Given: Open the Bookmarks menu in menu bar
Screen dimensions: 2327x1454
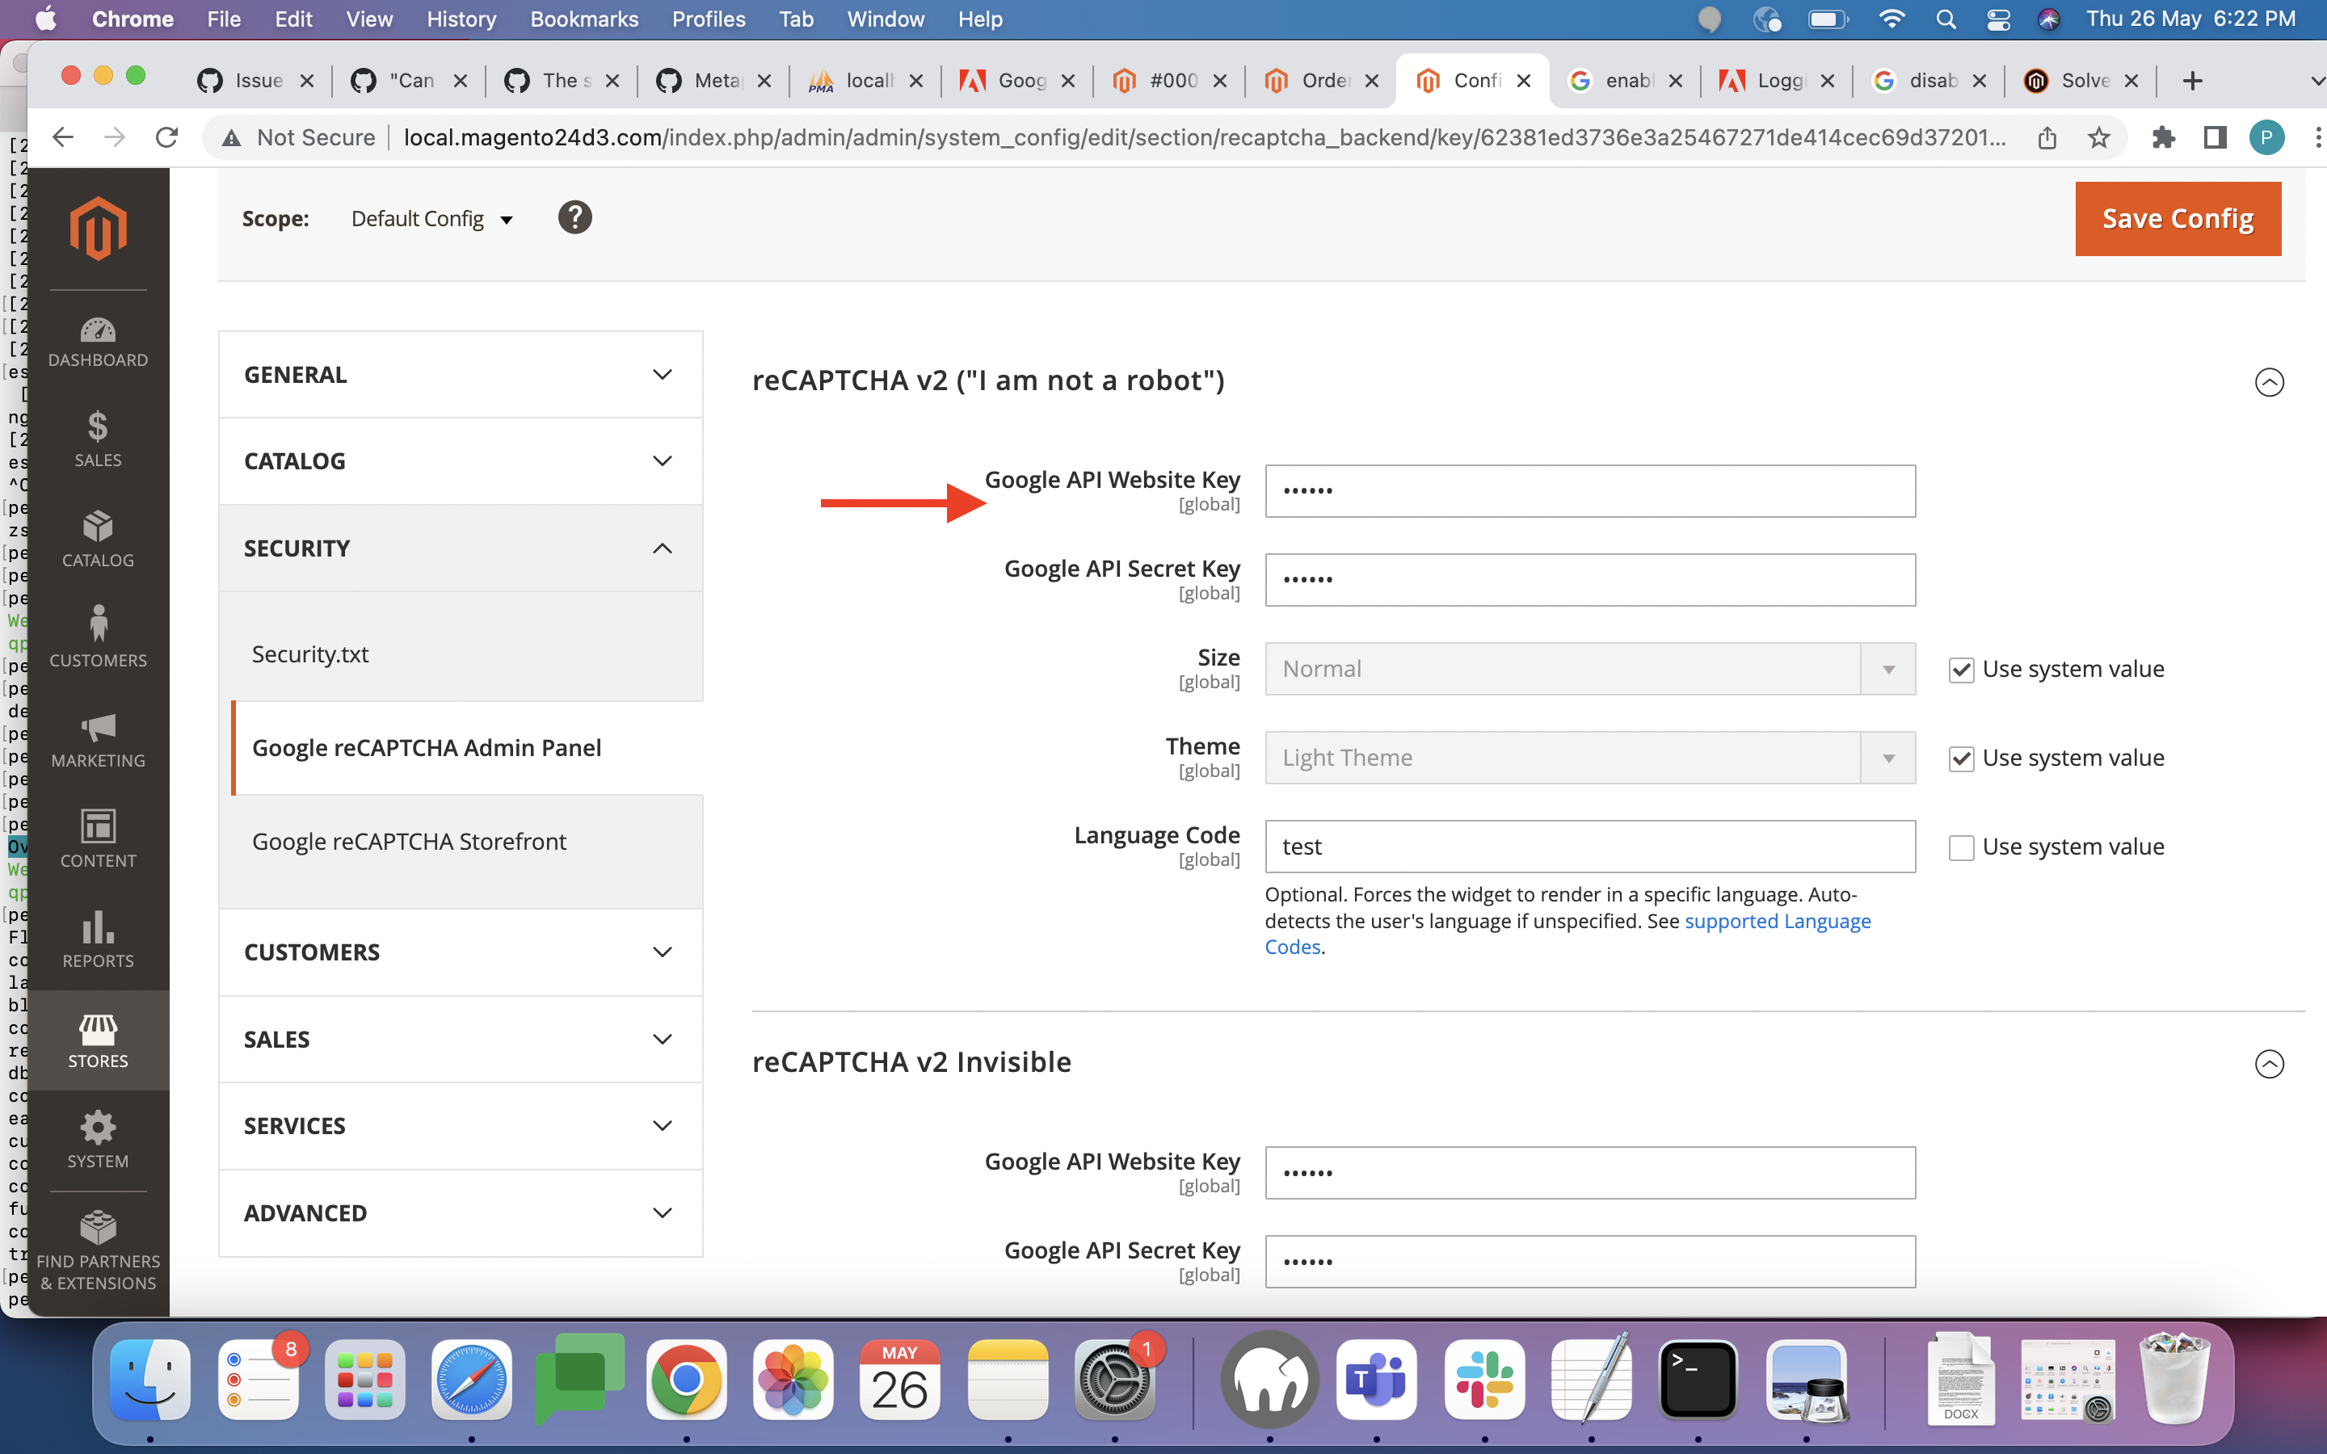Looking at the screenshot, I should pos(583,19).
